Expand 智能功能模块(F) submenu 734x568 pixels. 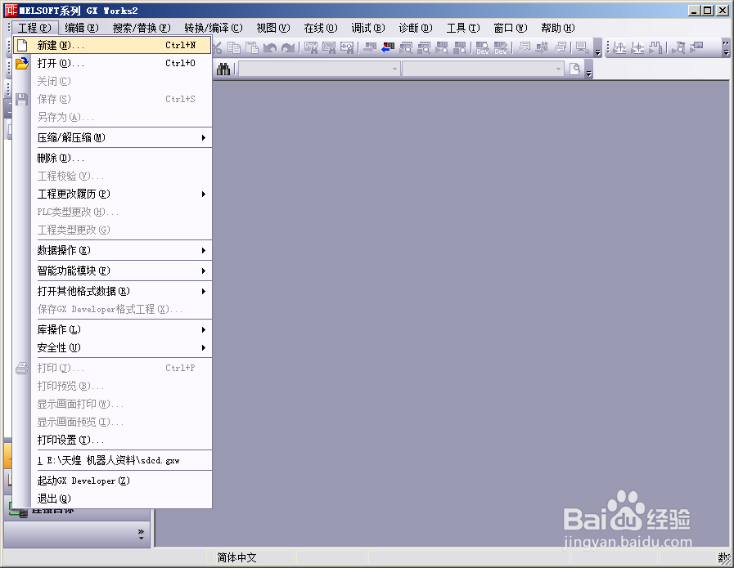121,271
